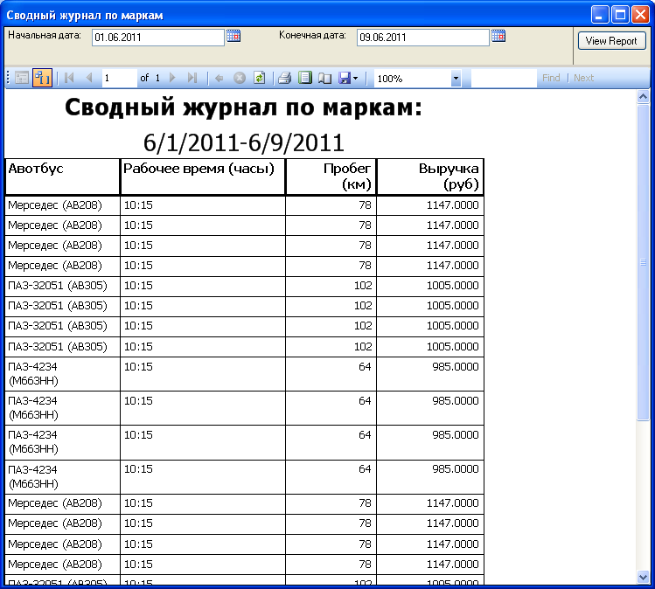Click the Начальная дата label

coord(45,36)
